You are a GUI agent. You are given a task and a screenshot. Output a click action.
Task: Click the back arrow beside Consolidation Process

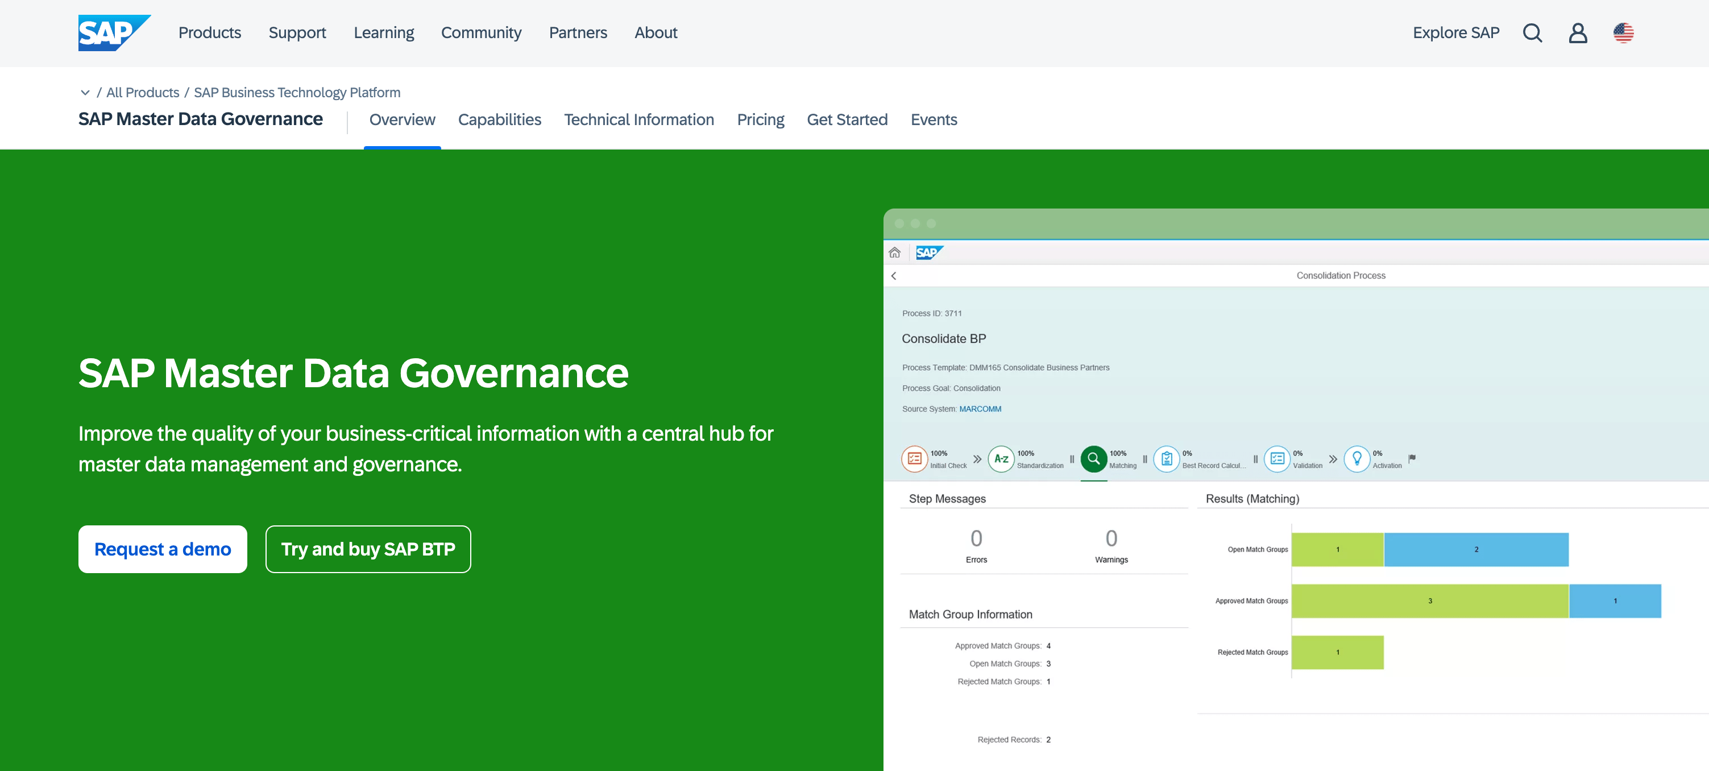894,275
